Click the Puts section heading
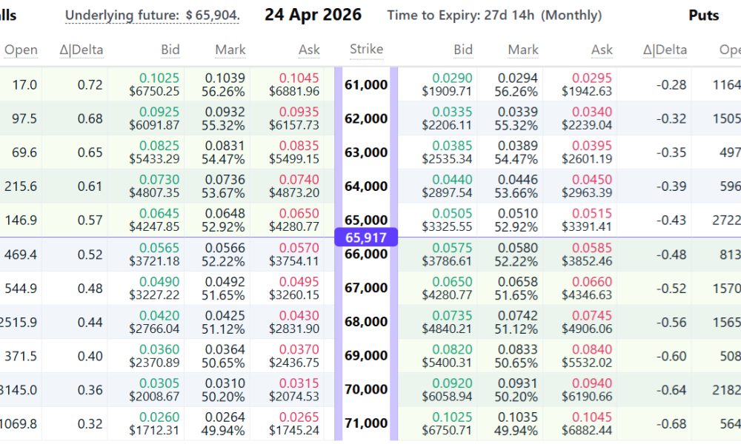The image size is (741, 444). (703, 16)
